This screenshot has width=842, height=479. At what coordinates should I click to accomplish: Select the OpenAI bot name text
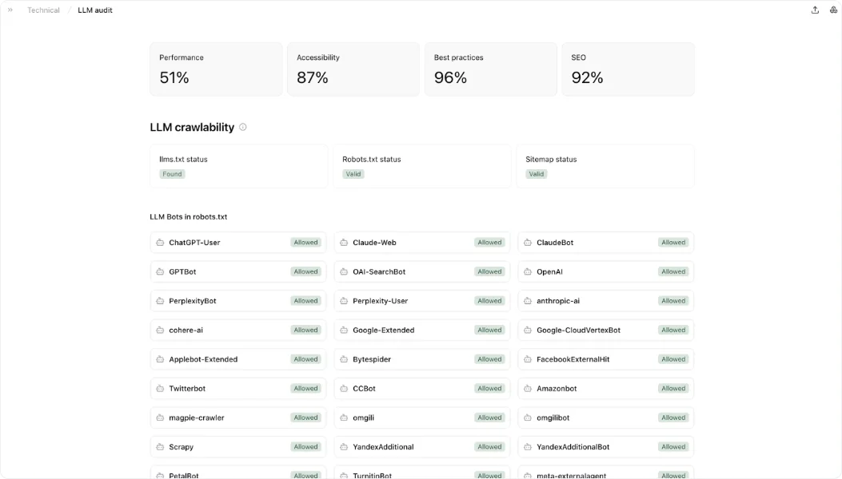pyautogui.click(x=549, y=272)
